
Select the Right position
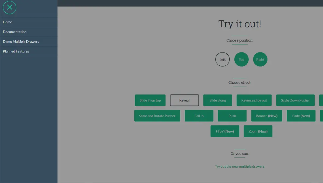[x=260, y=59]
